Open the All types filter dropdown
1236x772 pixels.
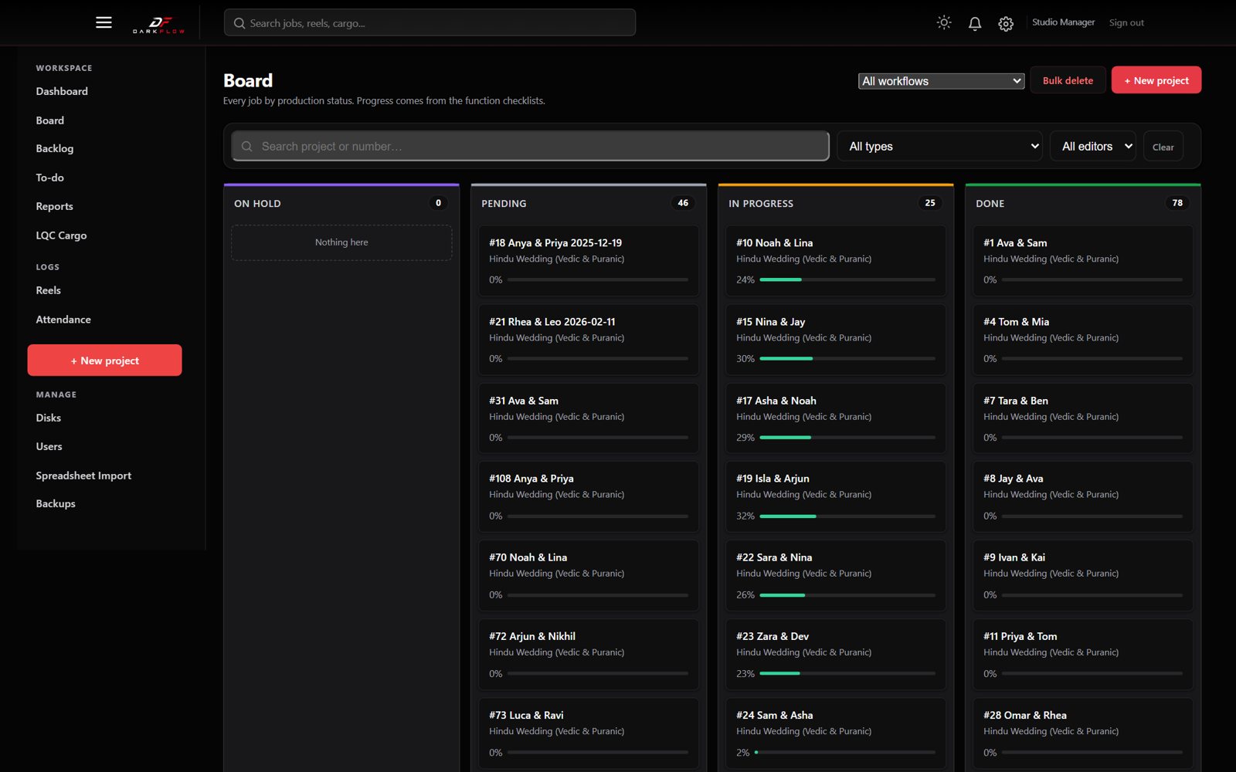coord(939,146)
